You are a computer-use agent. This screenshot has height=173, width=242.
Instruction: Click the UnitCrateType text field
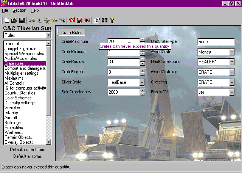tap(216, 42)
